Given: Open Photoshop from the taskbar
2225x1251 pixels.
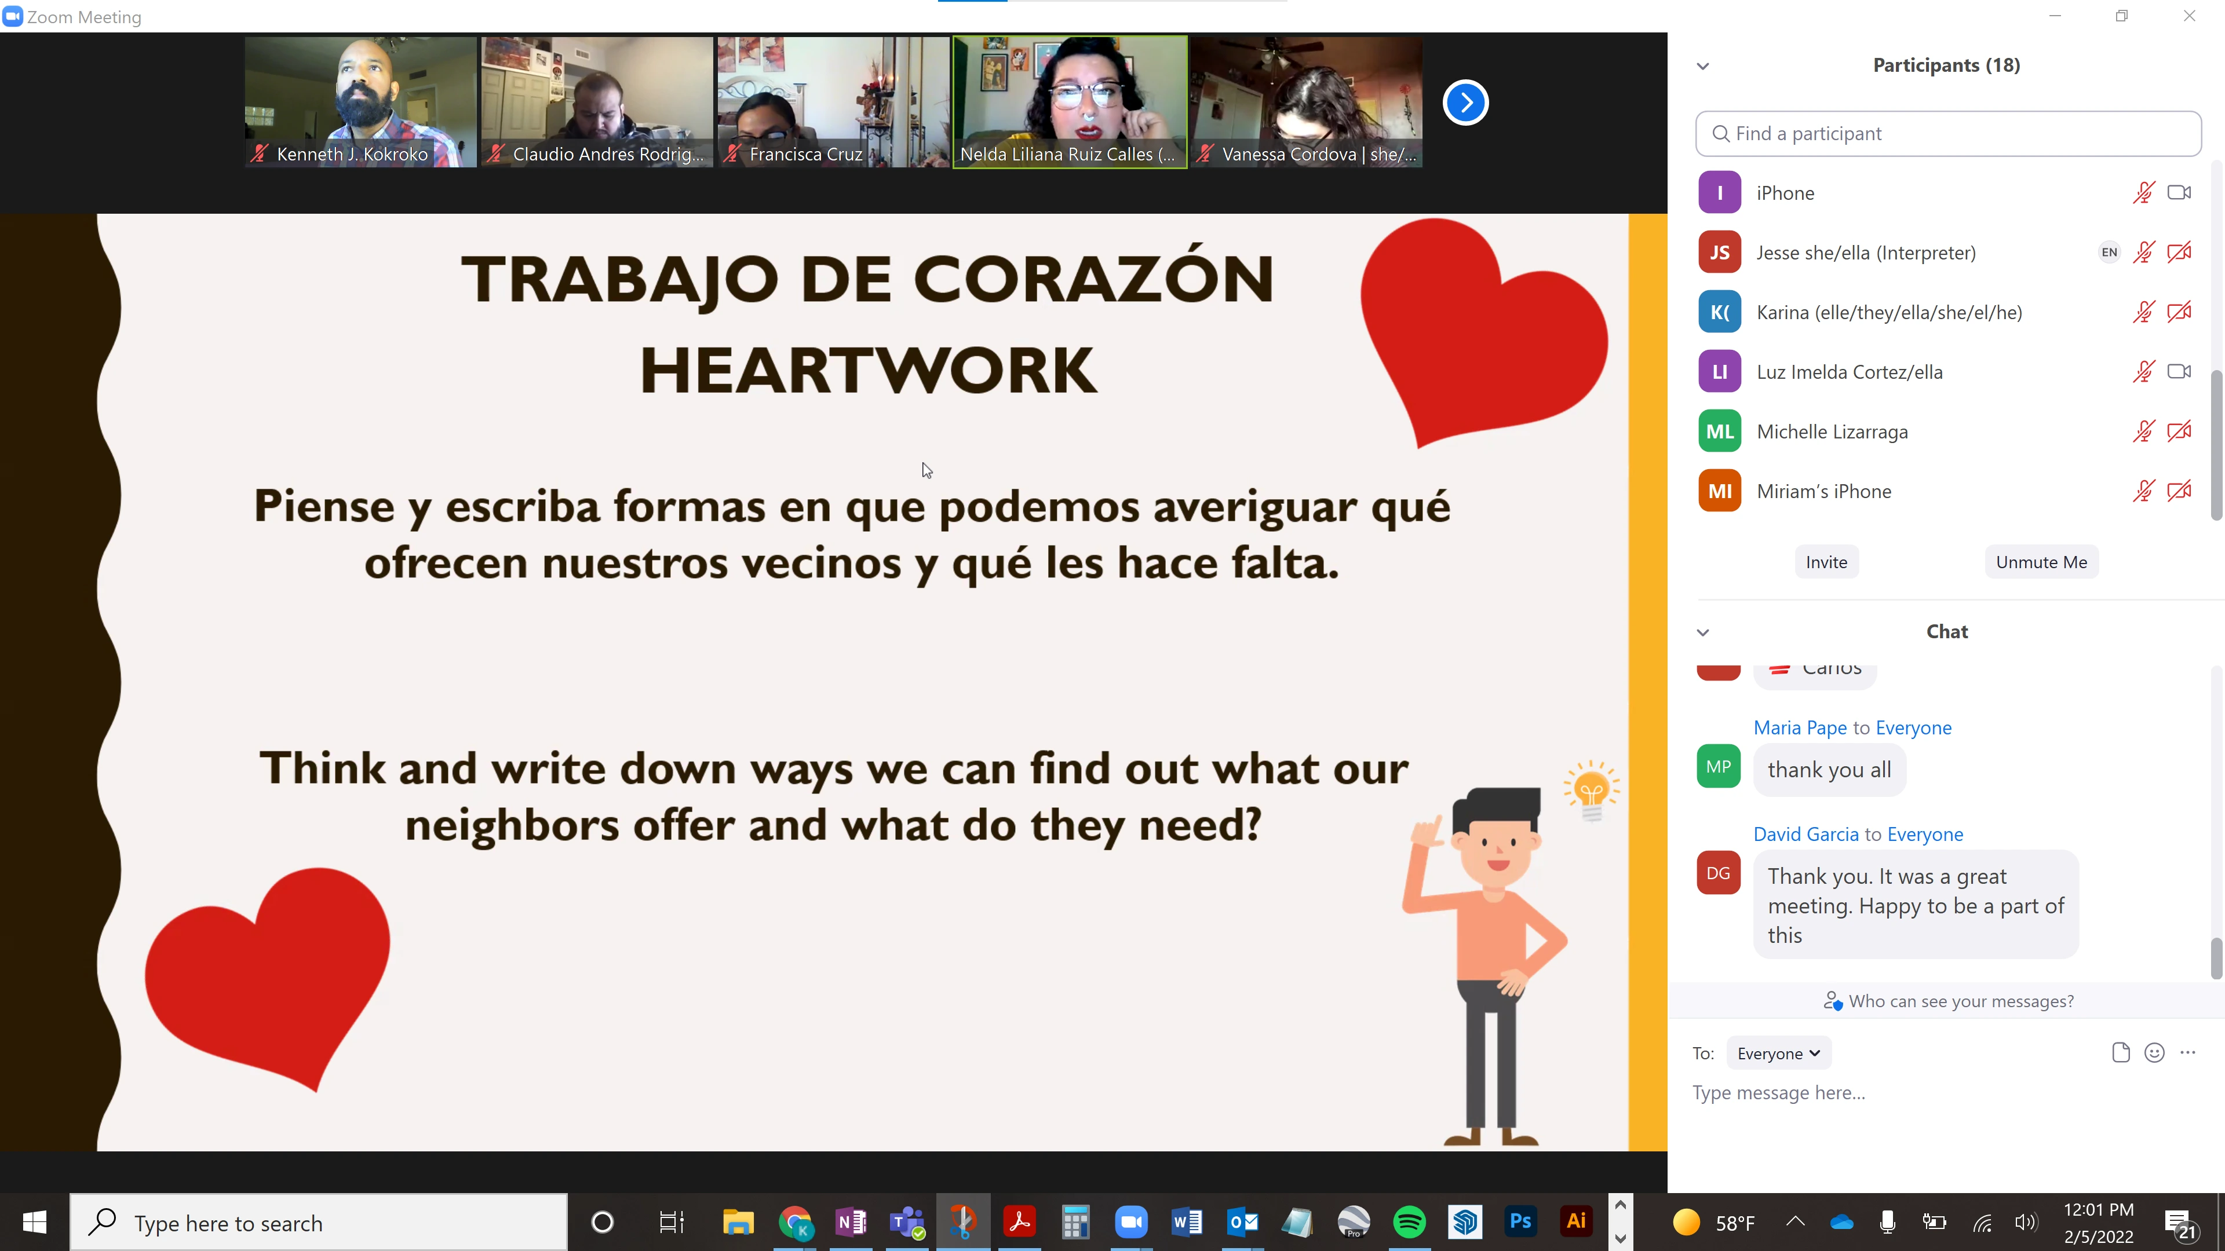Looking at the screenshot, I should (1520, 1221).
